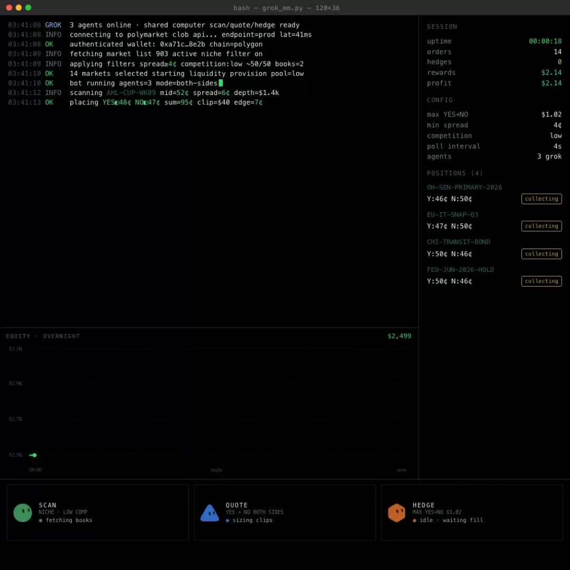Click the competition setting value "low"
The image size is (570, 570).
[x=555, y=136]
